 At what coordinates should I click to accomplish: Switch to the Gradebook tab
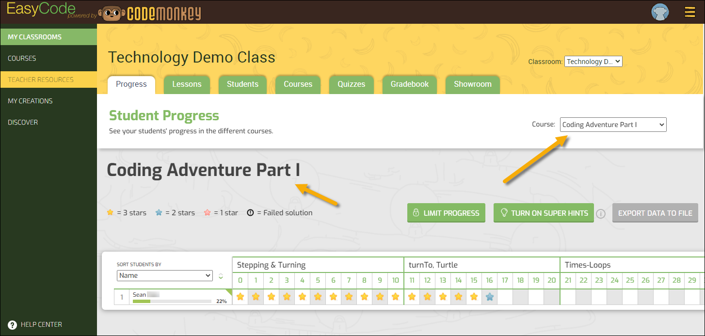click(409, 84)
